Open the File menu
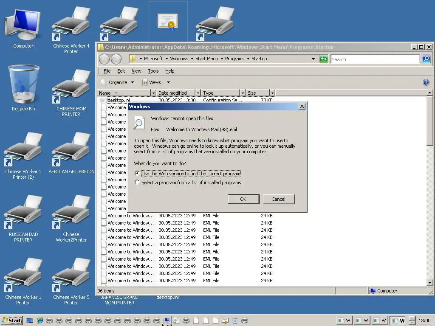The height and width of the screenshot is (326, 435). (107, 71)
